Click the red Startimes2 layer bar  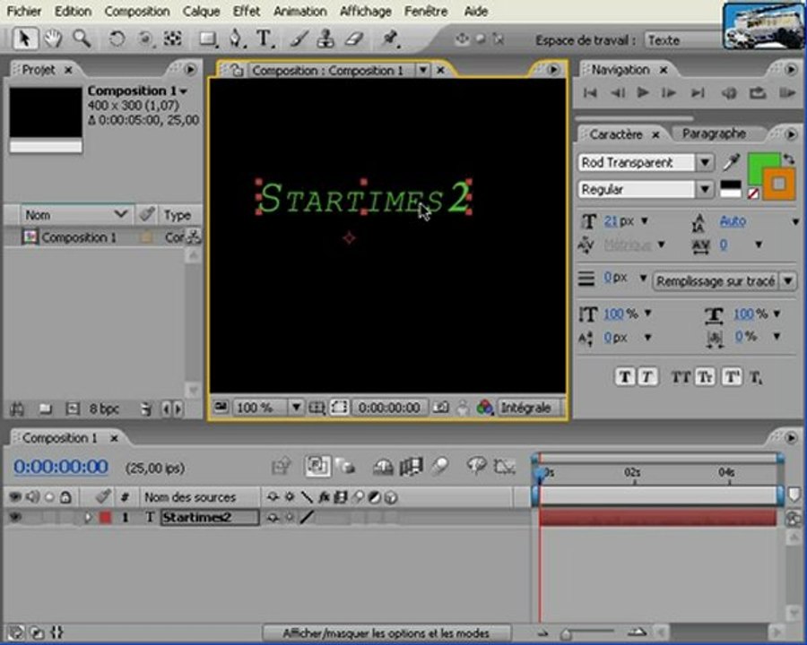pyautogui.click(x=658, y=518)
